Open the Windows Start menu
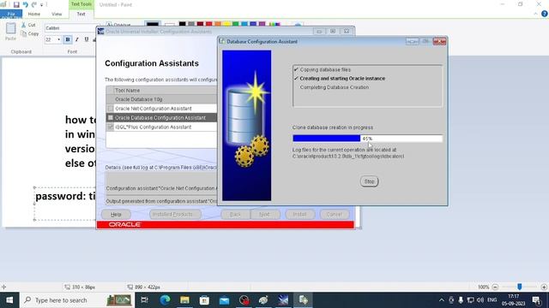This screenshot has width=549, height=308. tap(9, 300)
